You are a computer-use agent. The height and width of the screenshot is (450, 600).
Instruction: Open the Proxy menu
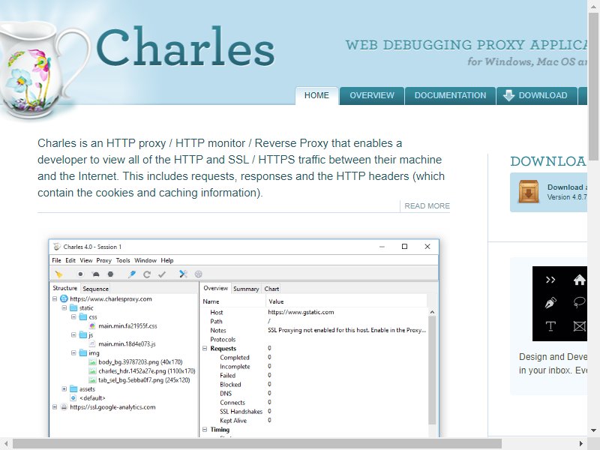point(103,260)
